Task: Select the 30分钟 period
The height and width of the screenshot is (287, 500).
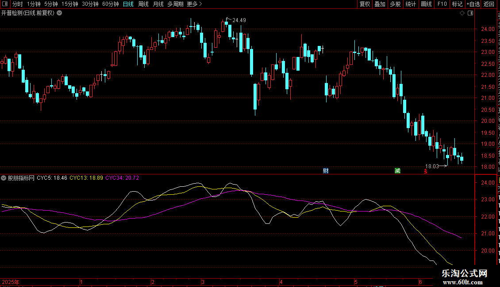Action: [90, 4]
